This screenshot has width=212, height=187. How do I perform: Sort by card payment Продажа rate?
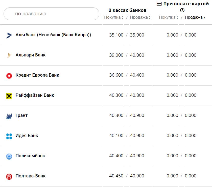coord(195,17)
